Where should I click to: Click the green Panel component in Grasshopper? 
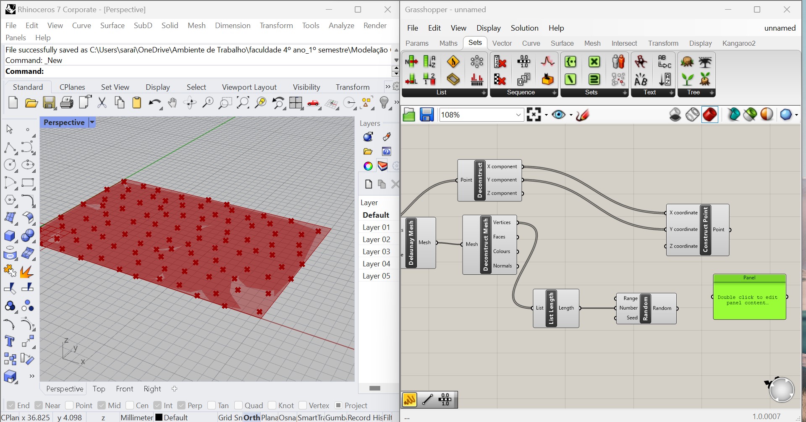coord(749,297)
